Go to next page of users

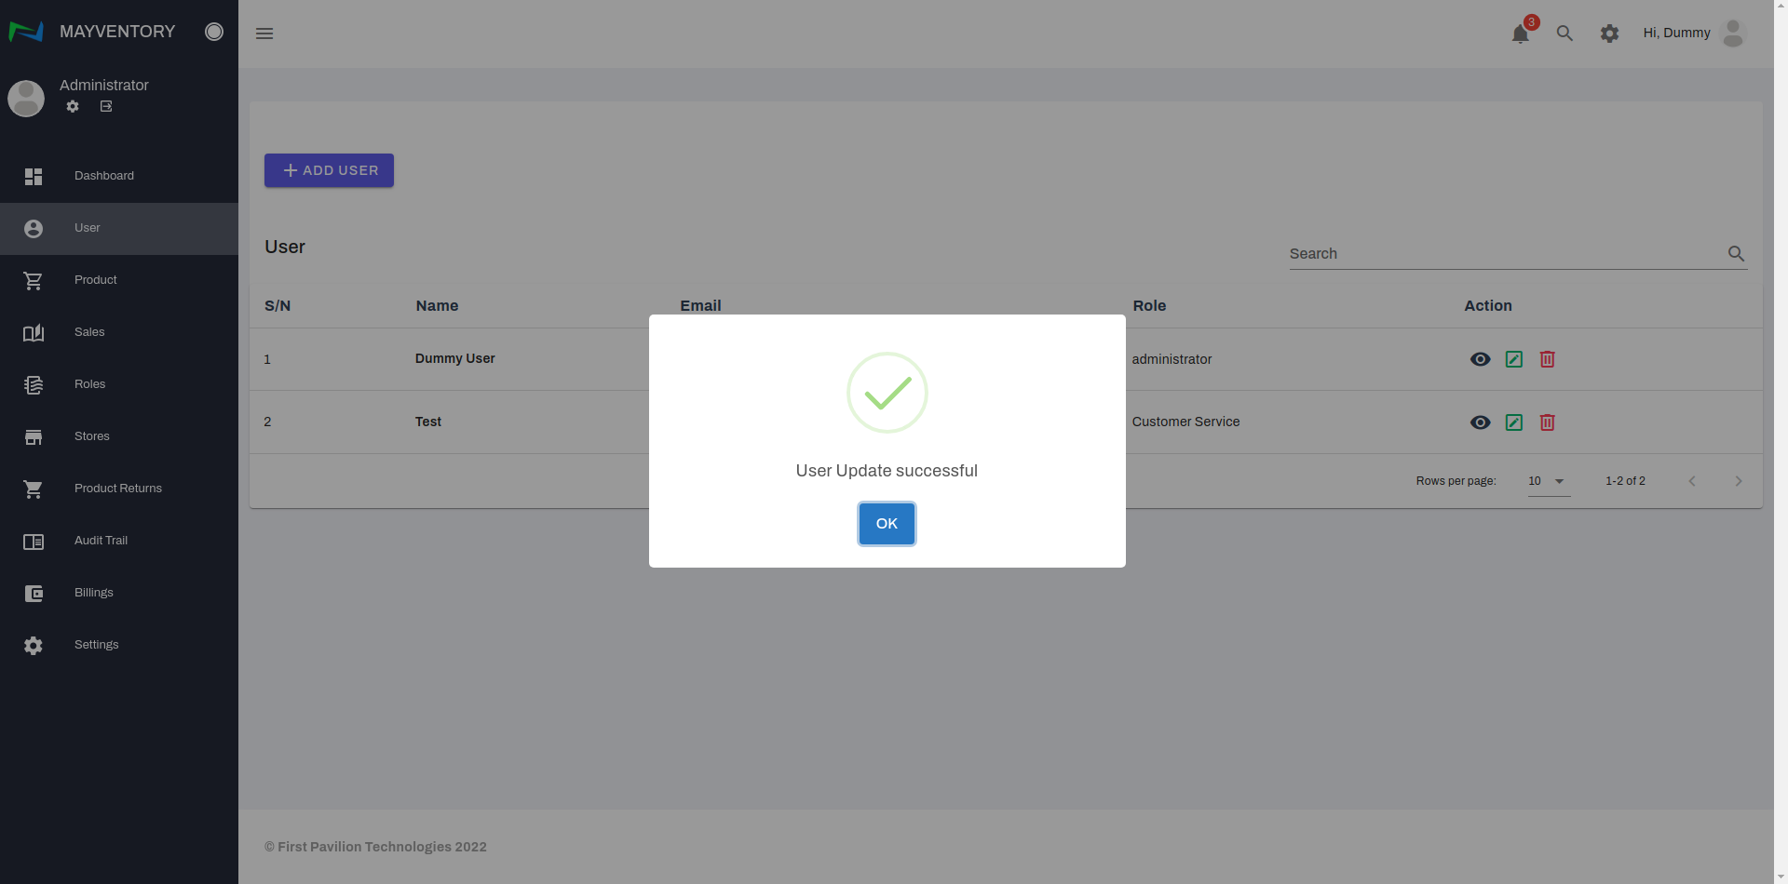[1738, 481]
